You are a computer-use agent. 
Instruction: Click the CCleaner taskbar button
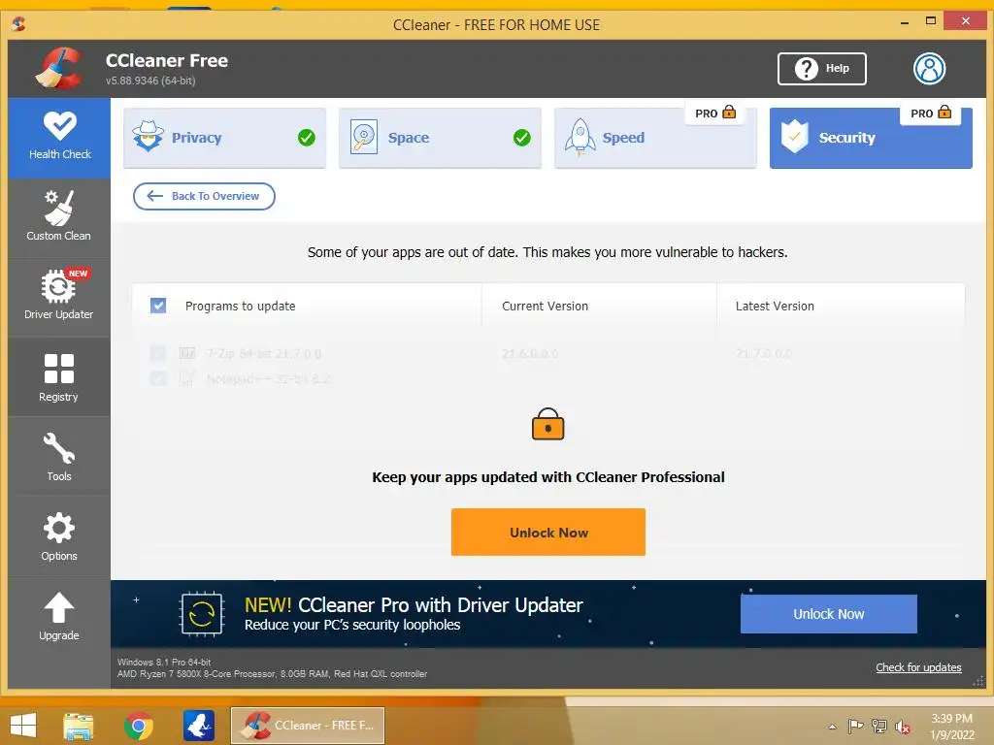pyautogui.click(x=308, y=726)
